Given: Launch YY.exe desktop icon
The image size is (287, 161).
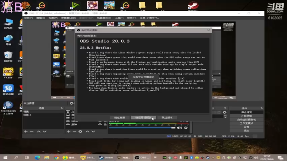Looking at the screenshot, I should 8,73.
